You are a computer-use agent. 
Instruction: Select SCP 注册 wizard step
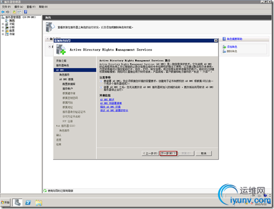tap(67, 121)
